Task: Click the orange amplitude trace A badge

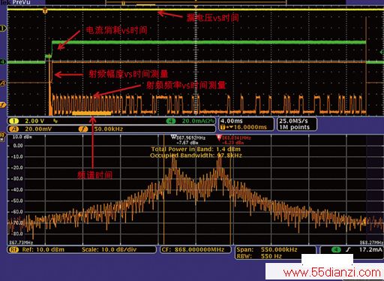Action: click(x=13, y=129)
